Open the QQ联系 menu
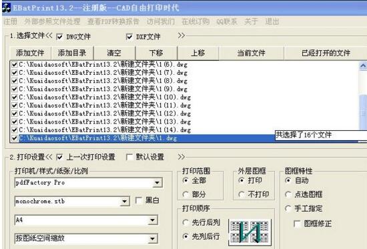The image size is (367, 249). point(227,21)
